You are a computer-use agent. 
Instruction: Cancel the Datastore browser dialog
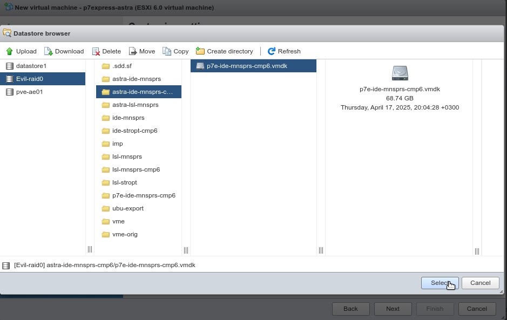(x=480, y=283)
